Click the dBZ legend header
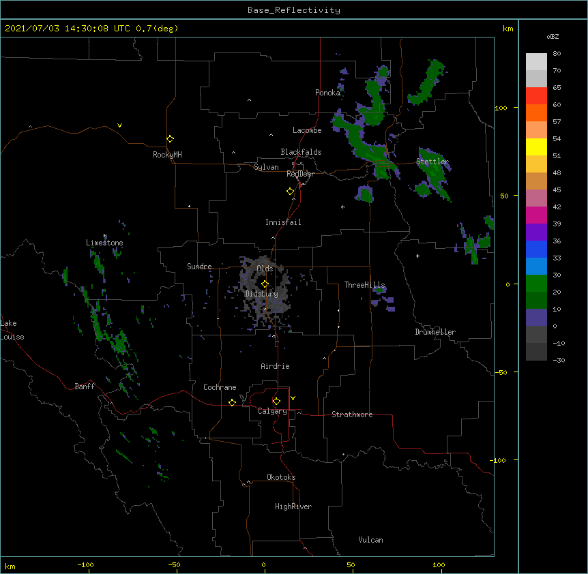 (x=553, y=37)
